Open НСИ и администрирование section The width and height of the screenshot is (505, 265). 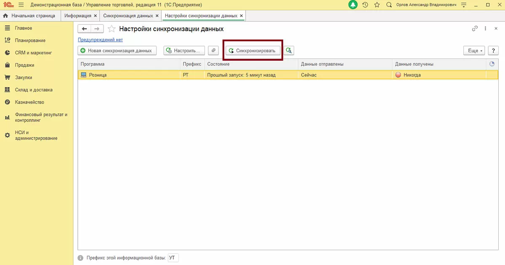[36, 135]
